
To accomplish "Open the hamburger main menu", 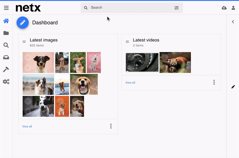I will (6, 8).
